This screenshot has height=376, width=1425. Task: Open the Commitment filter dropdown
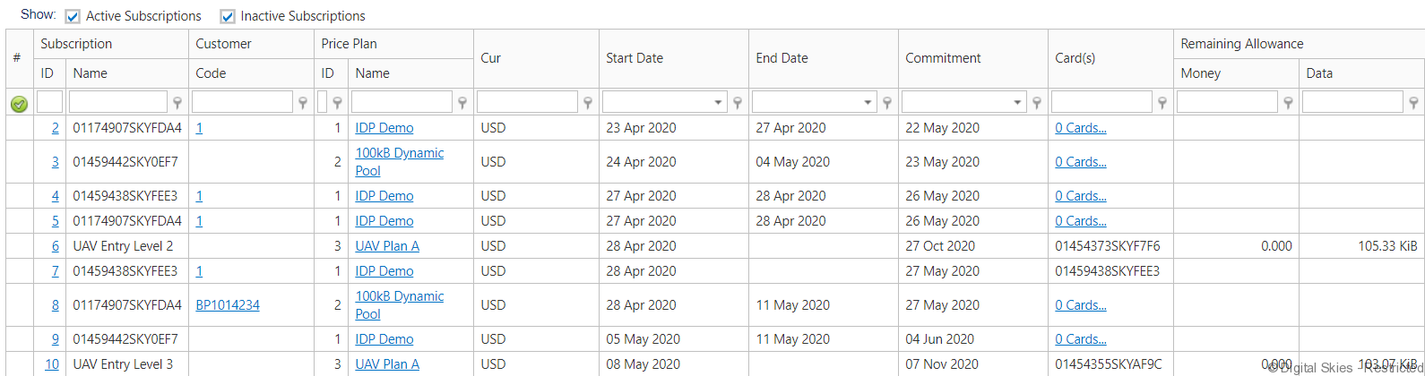pos(1017,103)
